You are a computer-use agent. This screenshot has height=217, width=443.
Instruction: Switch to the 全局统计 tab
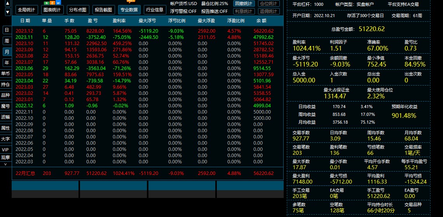(x=26, y=10)
